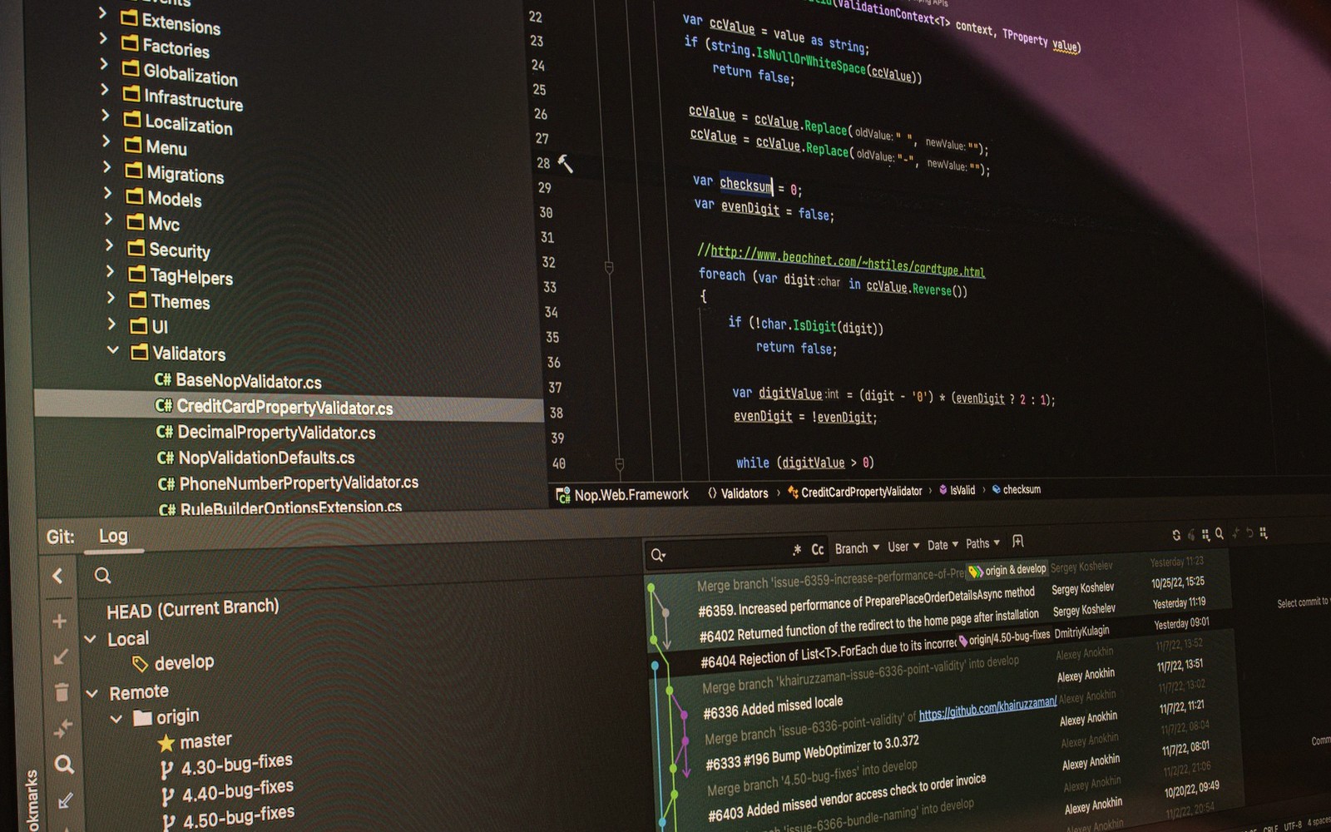
Task: Collapse the Local branches node
Action: [x=90, y=639]
